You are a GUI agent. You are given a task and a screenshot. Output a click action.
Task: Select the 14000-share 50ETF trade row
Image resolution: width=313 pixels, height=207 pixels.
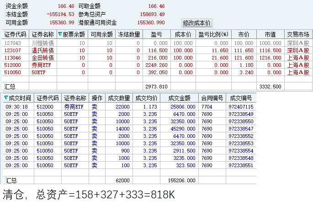coord(130,129)
